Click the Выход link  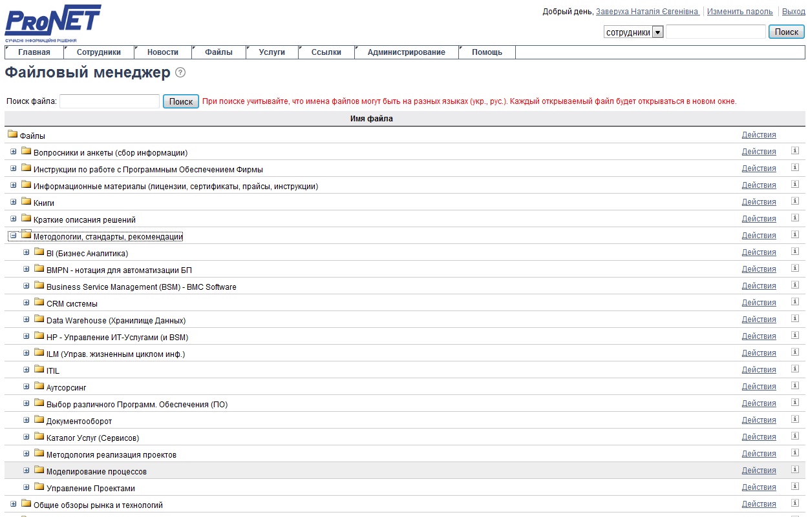point(793,12)
